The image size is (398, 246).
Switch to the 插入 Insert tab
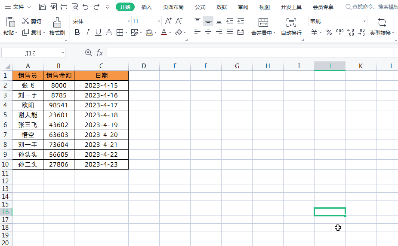146,7
